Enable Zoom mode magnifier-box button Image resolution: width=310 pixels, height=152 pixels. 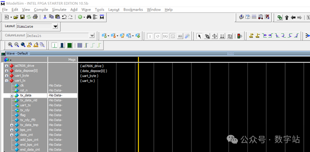(207, 36)
